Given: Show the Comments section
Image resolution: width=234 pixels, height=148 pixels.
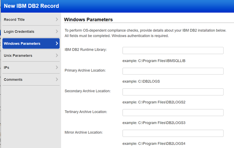Looking at the screenshot, I should [x=13, y=79].
